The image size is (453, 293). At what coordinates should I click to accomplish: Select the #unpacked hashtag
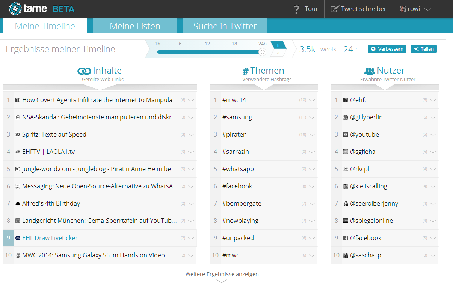pos(238,238)
